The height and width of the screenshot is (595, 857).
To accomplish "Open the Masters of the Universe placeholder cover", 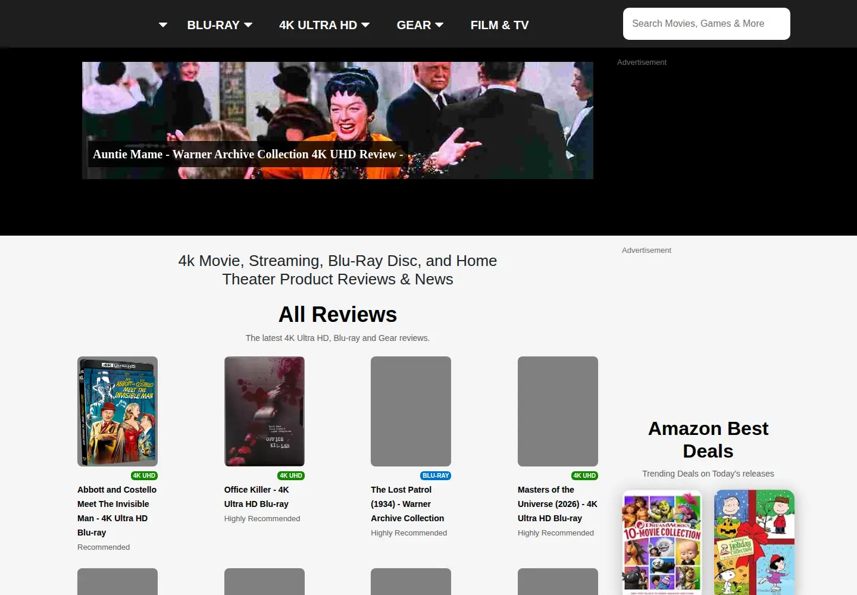I will [x=558, y=411].
